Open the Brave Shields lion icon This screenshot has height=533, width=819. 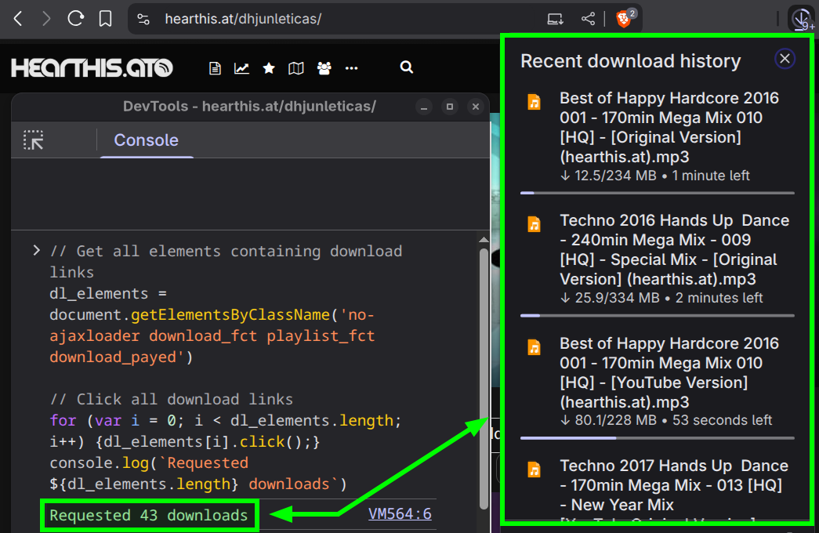coord(625,19)
